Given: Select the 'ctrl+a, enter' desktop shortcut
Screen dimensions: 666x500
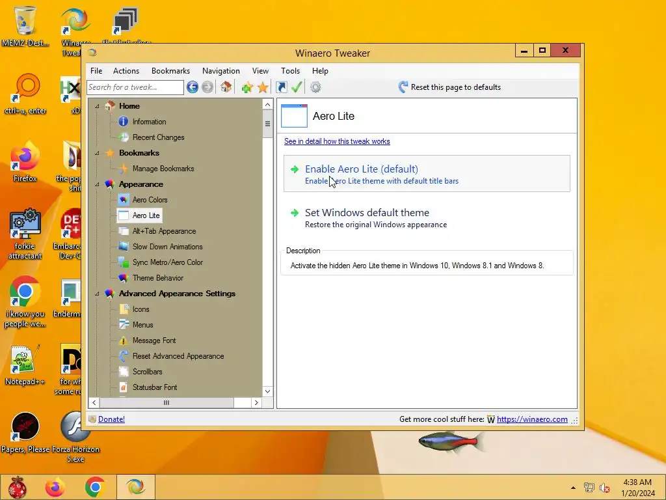Looking at the screenshot, I should [25, 94].
